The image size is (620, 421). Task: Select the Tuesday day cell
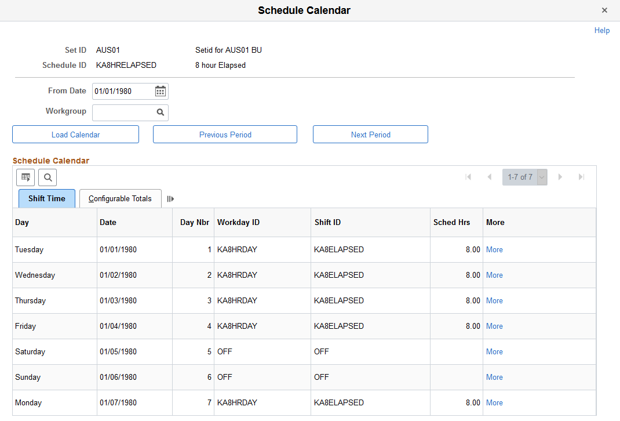coord(54,250)
